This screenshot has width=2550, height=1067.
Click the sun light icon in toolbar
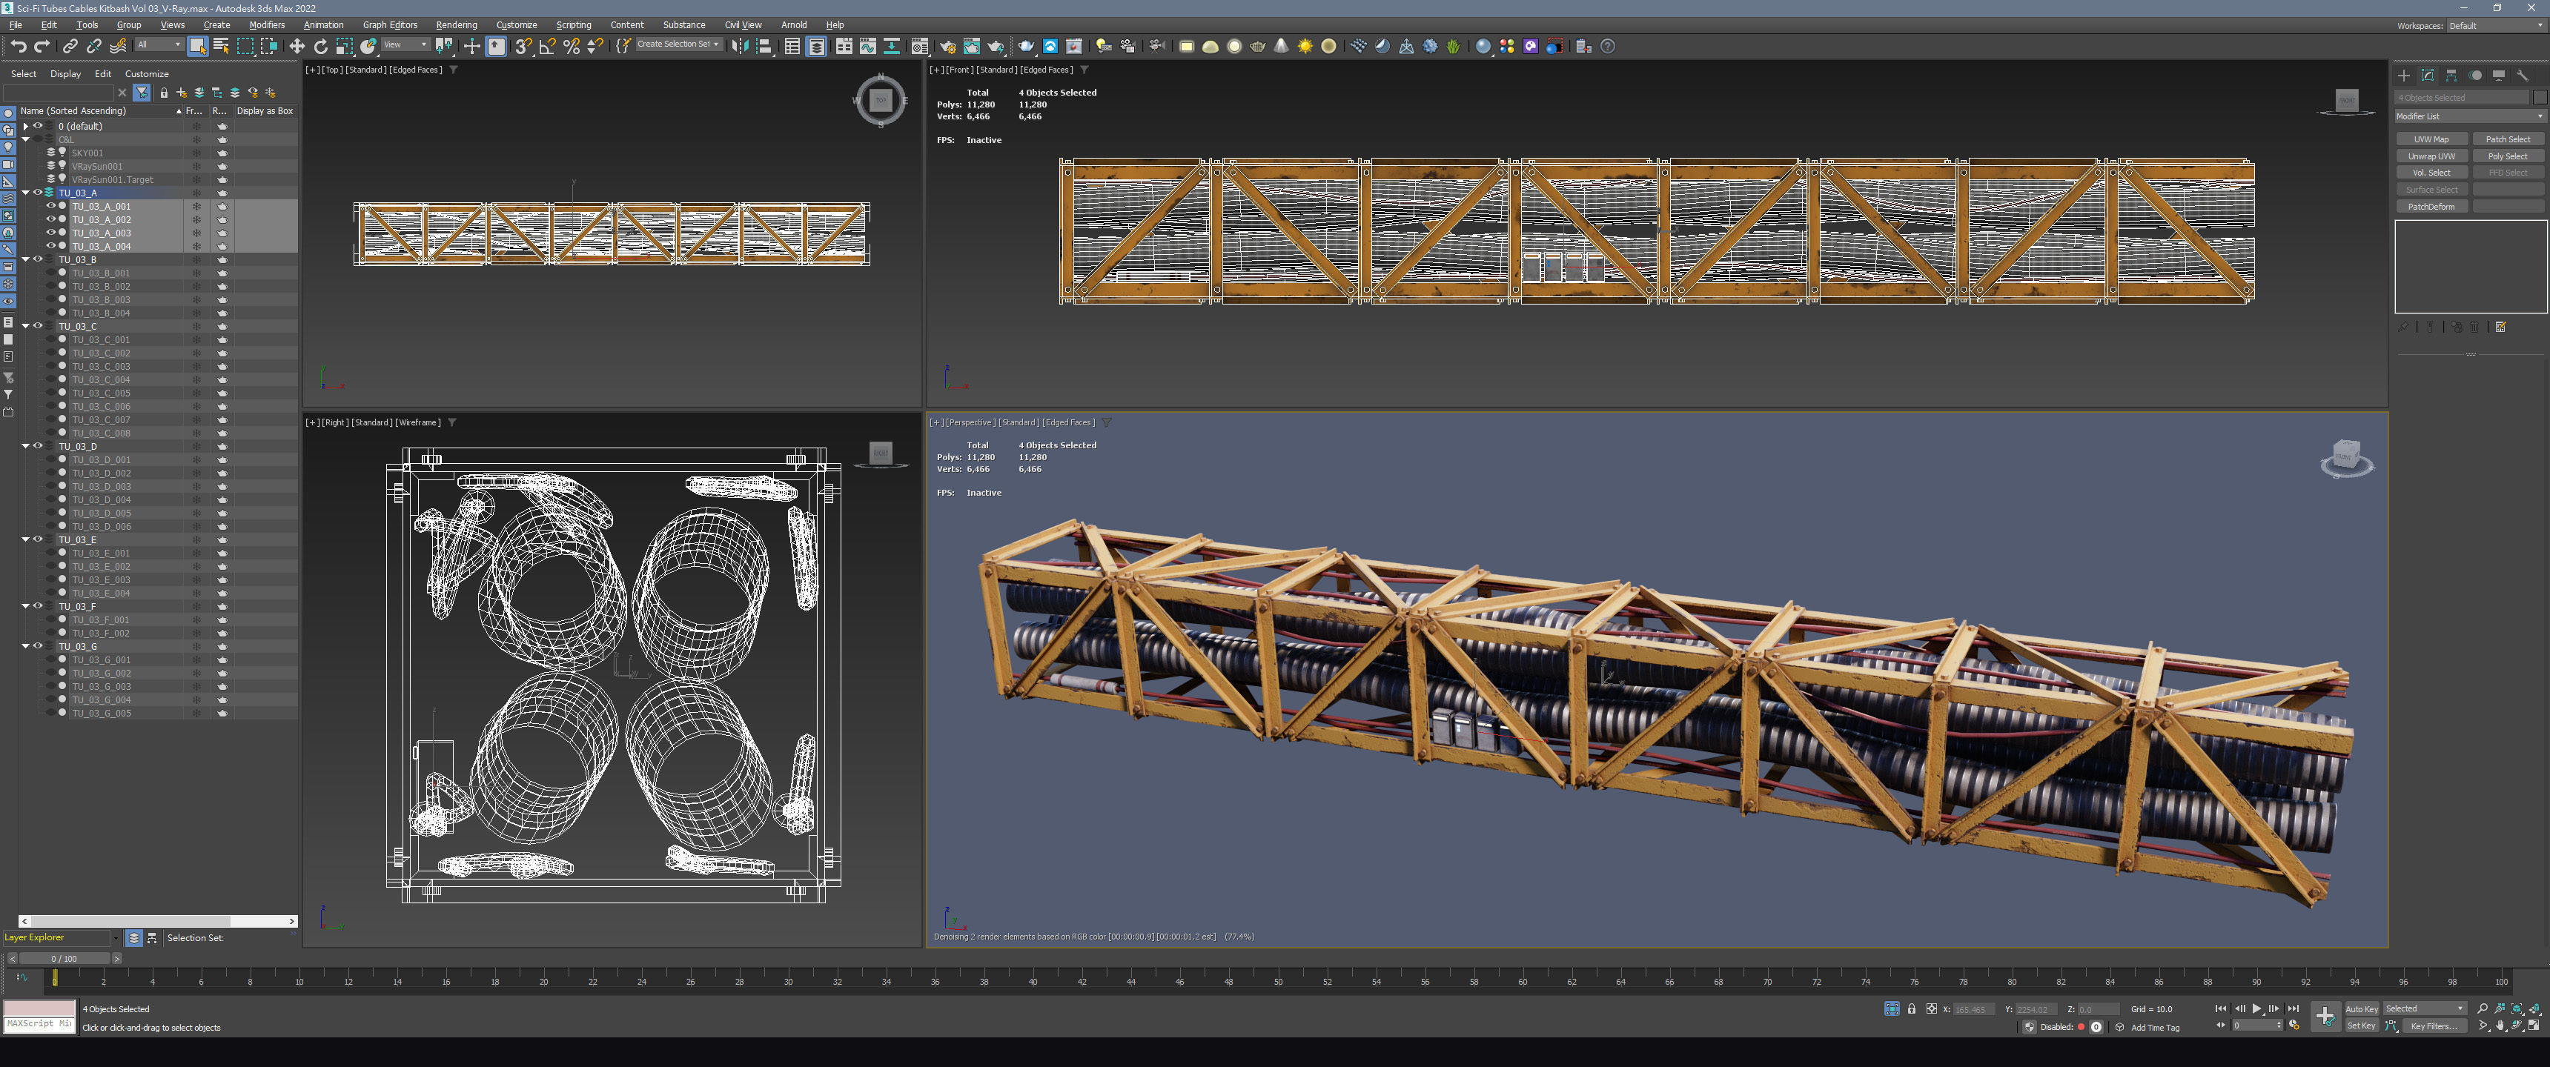(1305, 47)
